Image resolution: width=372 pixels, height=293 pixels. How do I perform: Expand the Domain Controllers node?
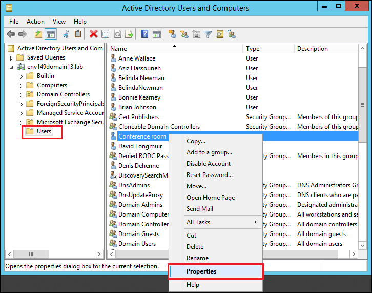pyautogui.click(x=21, y=95)
